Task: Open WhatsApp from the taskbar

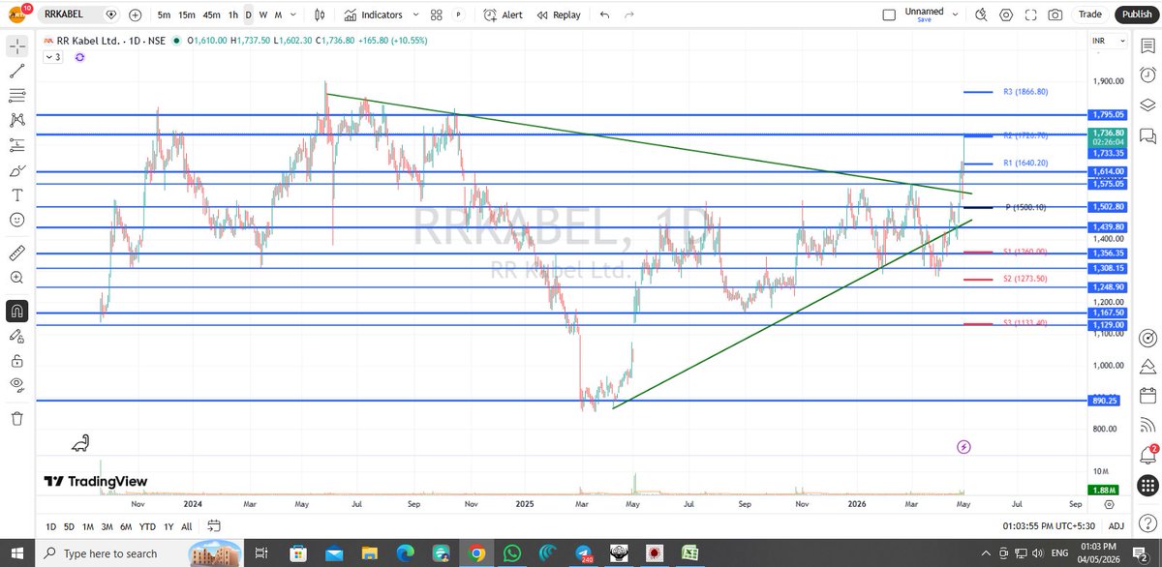Action: [511, 553]
